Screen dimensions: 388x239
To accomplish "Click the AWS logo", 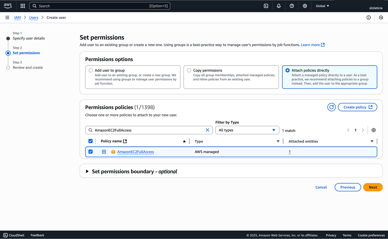I will (x=8, y=5).
